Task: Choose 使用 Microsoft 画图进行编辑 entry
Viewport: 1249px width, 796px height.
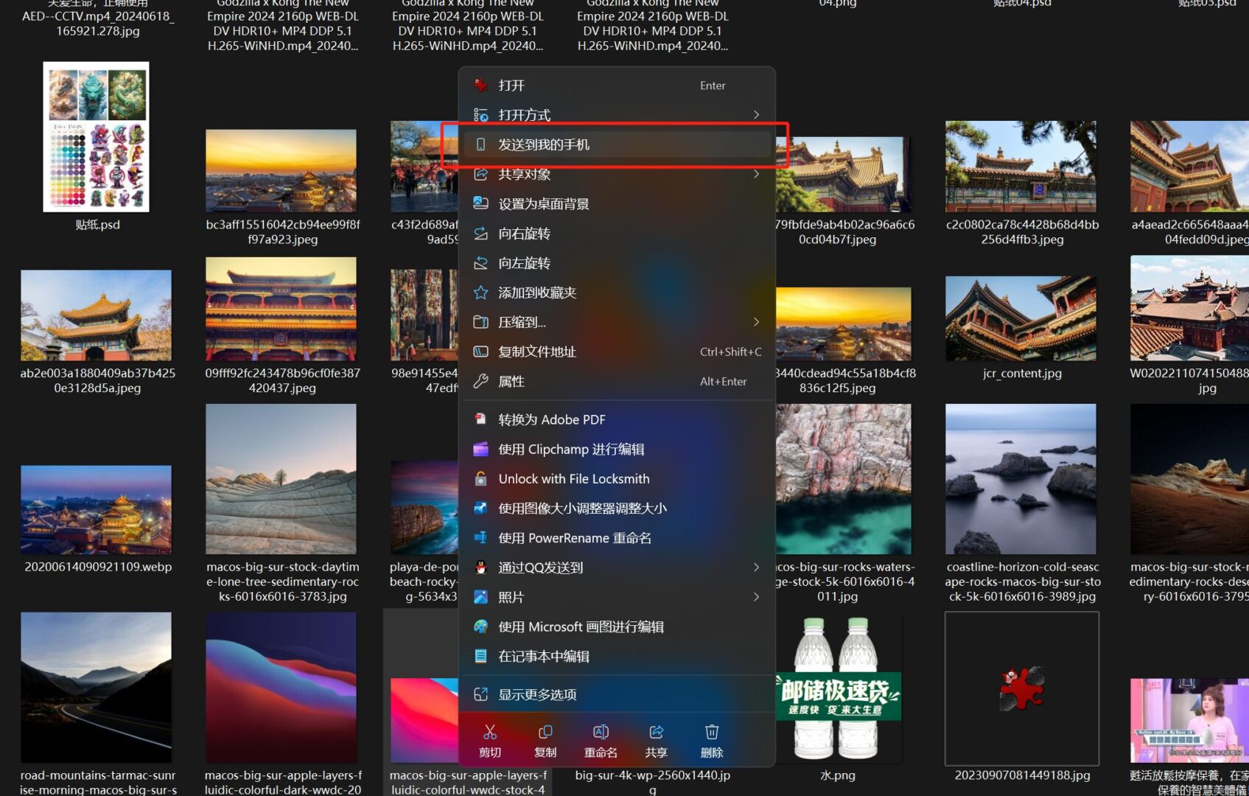Action: (x=617, y=626)
